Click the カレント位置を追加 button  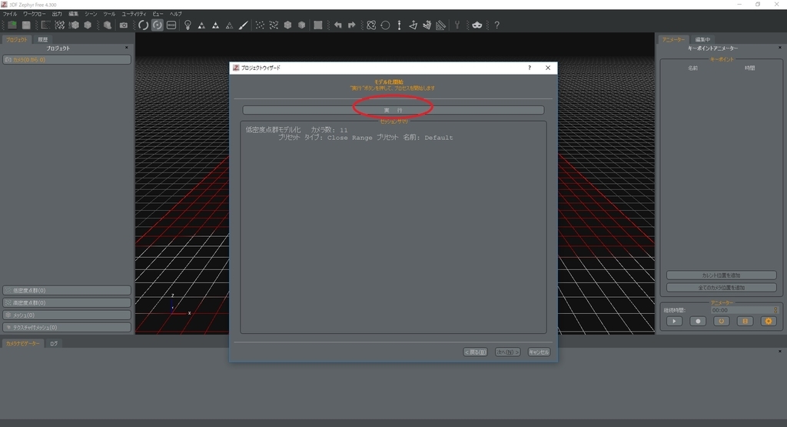(x=721, y=275)
